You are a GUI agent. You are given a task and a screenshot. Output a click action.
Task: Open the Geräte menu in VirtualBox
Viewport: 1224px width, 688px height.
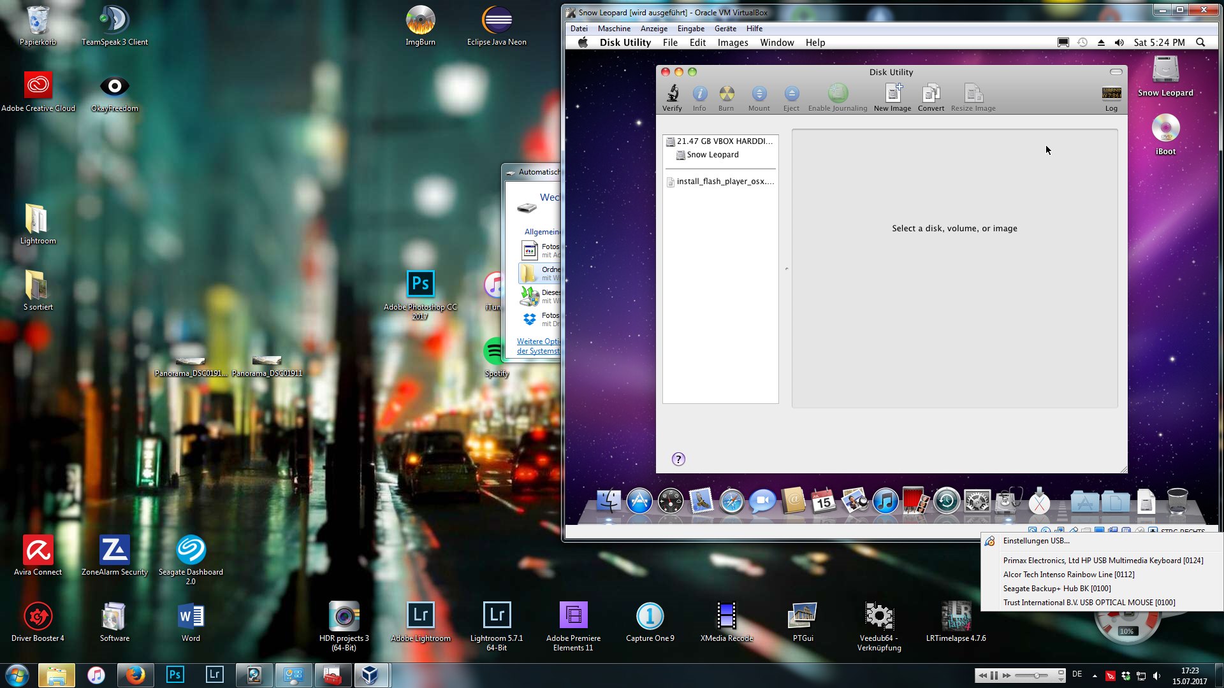[725, 29]
